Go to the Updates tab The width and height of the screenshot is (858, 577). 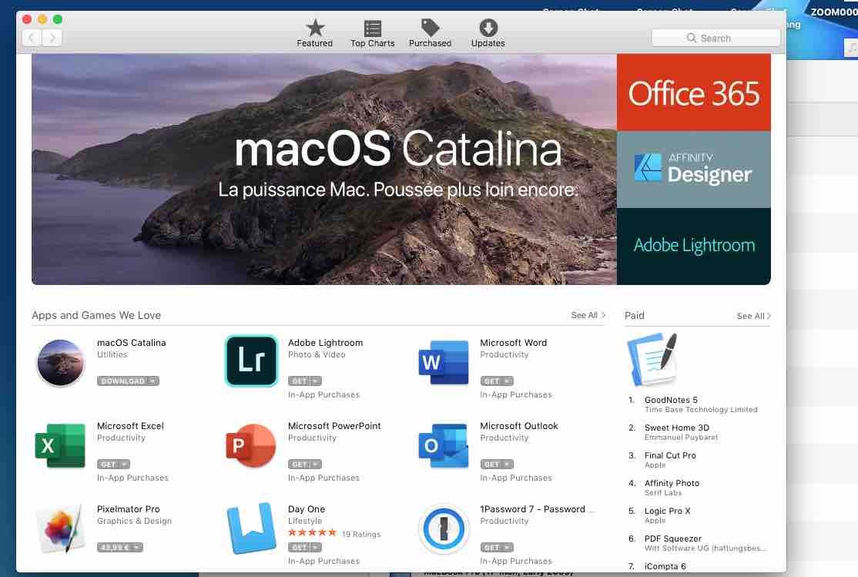pos(488,33)
